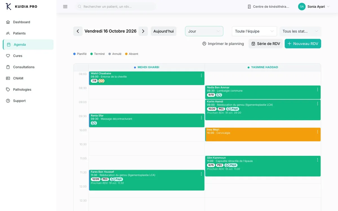Focus the patient search field
Screen dimensions: 338x211
point(115,6)
